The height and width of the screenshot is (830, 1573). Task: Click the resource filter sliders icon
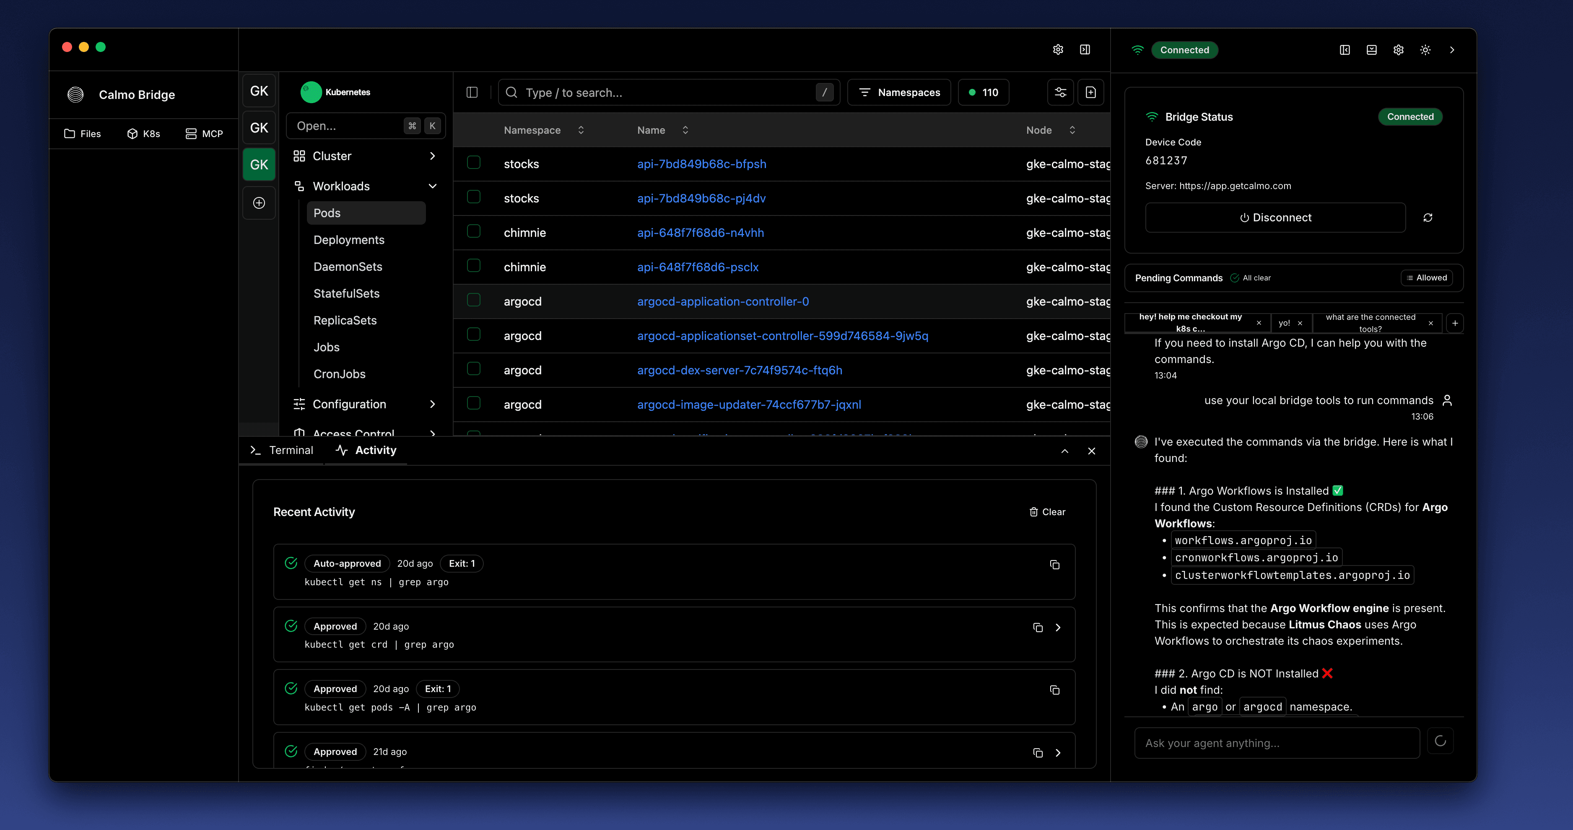pos(1060,92)
